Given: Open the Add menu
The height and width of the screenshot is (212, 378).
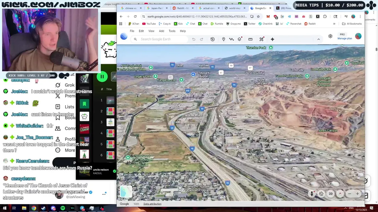Looking at the screenshot, I should (x=162, y=31).
